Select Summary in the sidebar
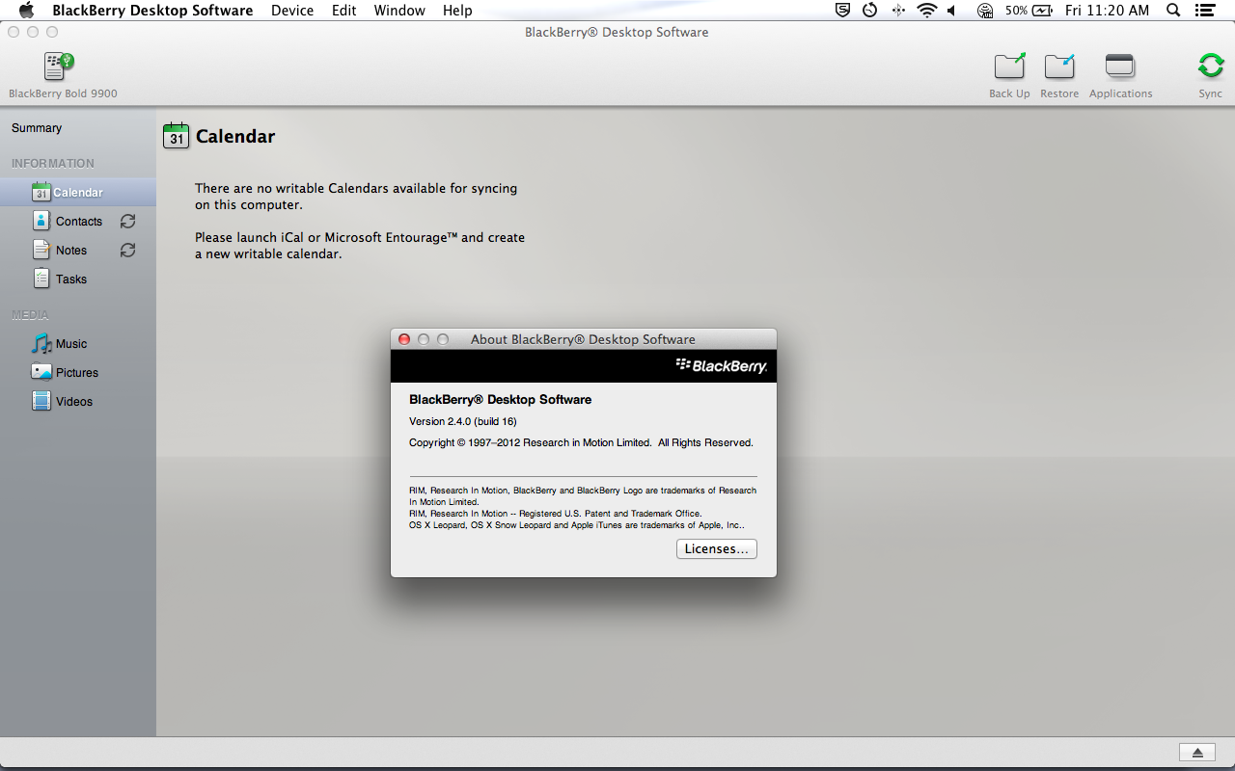The width and height of the screenshot is (1235, 771). [x=37, y=128]
